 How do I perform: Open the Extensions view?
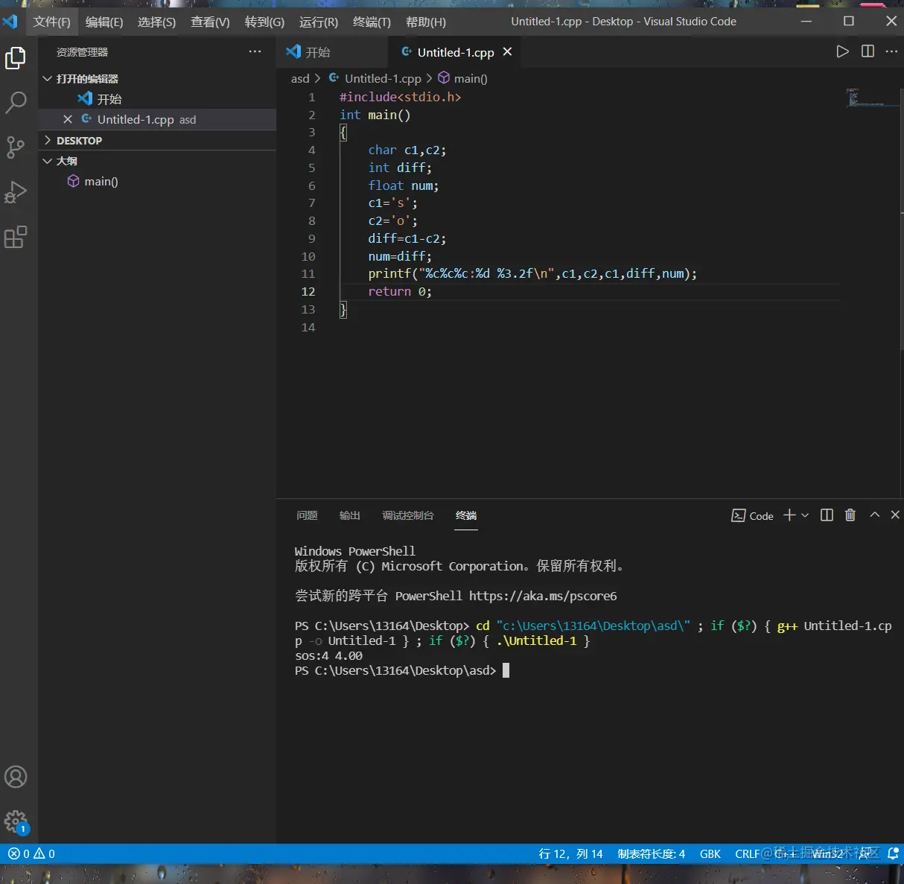click(16, 238)
